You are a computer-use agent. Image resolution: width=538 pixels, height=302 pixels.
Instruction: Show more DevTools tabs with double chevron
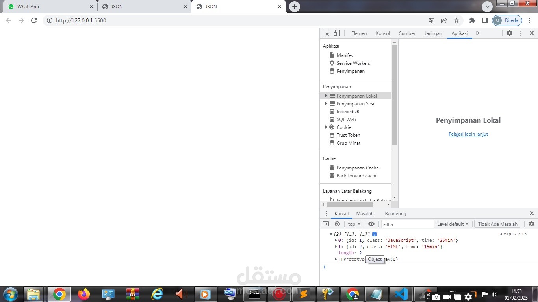(x=477, y=33)
